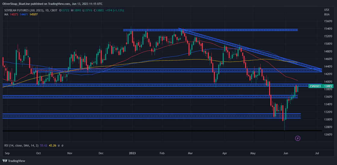The image size is (337, 165).
Task: Click the Sep label on time axis
Action: (7, 153)
